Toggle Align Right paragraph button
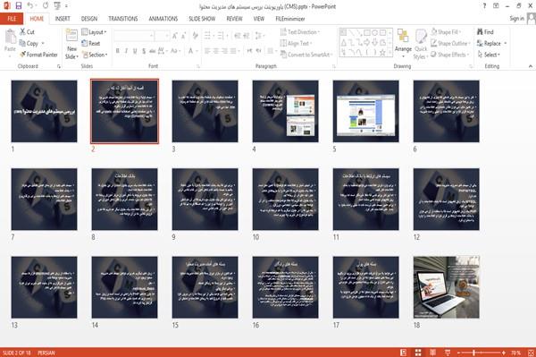This screenshot has width=536, height=357. pyautogui.click(x=224, y=51)
